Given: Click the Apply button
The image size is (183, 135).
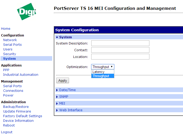Looking at the screenshot, I should tap(63, 81).
